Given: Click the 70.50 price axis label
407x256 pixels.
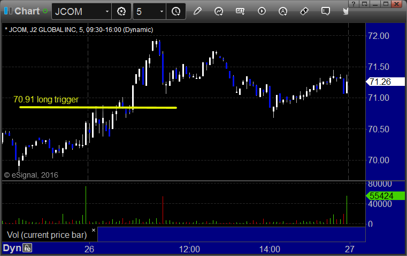Looking at the screenshot, I should point(379,129).
